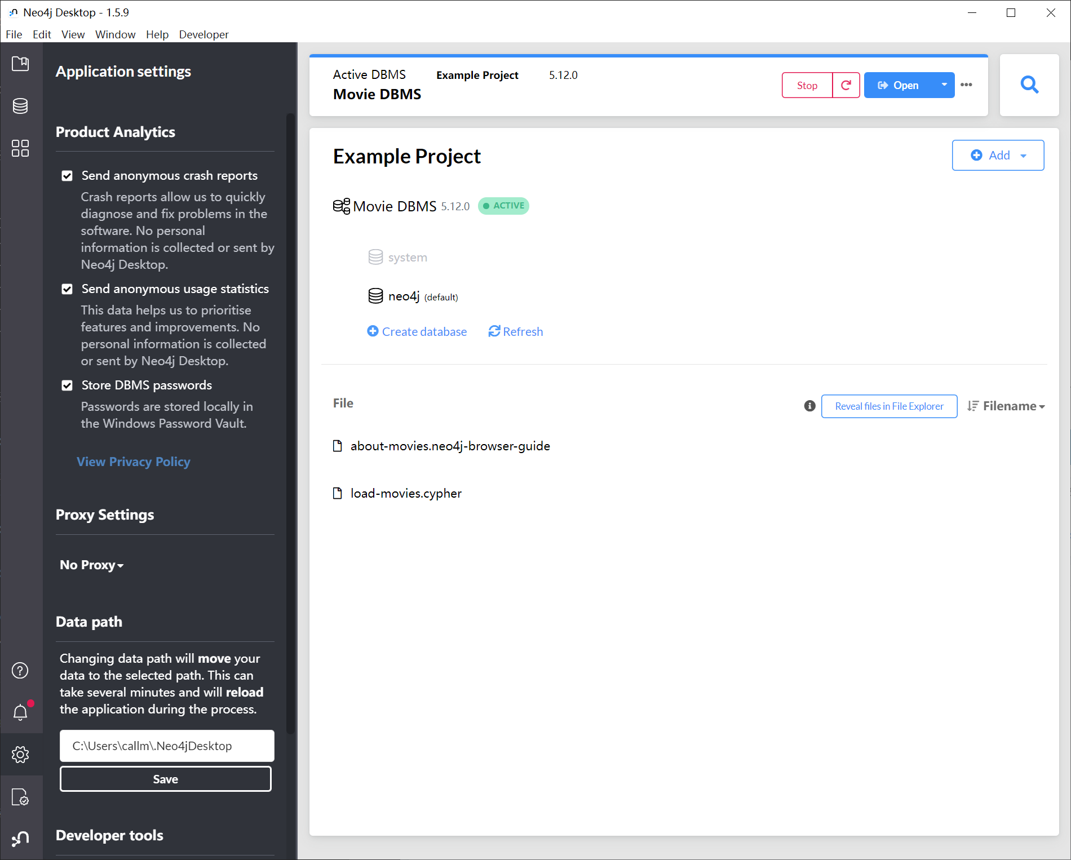Click Reveal files in File Explorer
Viewport: 1071px width, 860px height.
(x=889, y=406)
